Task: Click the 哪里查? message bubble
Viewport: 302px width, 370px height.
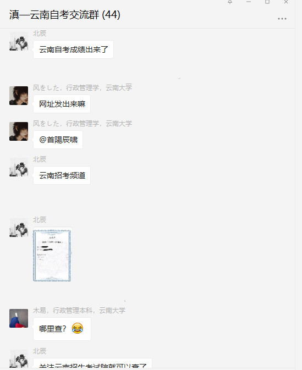Action: click(x=62, y=329)
